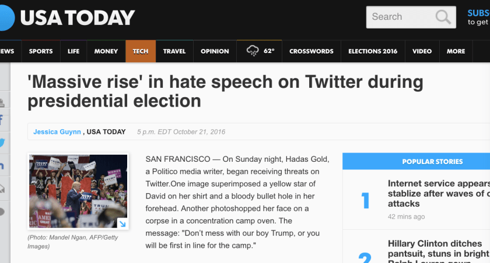The image size is (490, 263).
Task: Click into the Search input field
Action: 400,17
